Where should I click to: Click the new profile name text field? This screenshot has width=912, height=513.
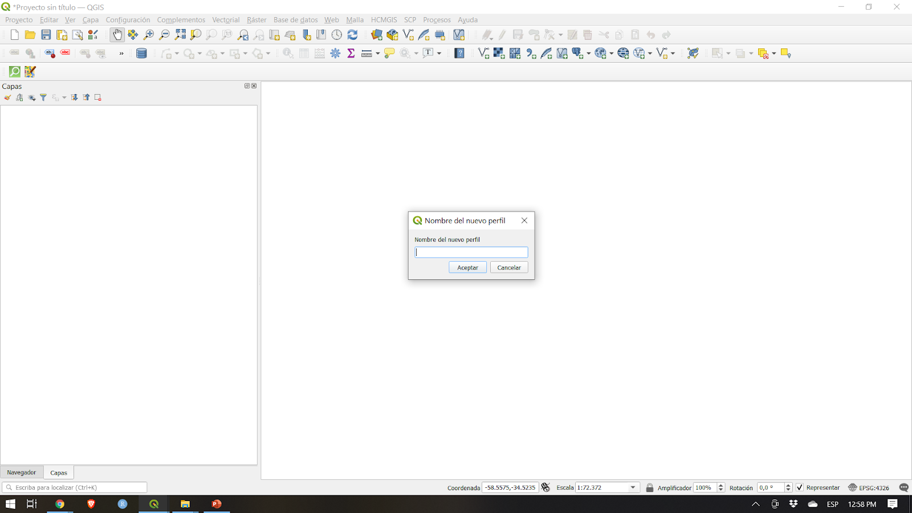pos(471,252)
